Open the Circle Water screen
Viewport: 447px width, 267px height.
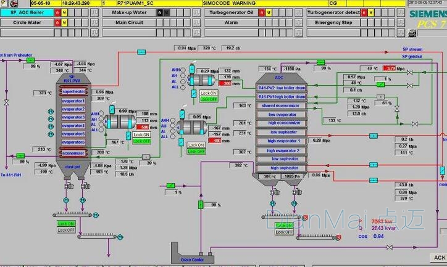tap(27, 22)
